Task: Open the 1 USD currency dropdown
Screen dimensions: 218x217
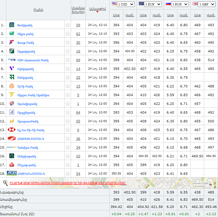Action: (126, 4)
